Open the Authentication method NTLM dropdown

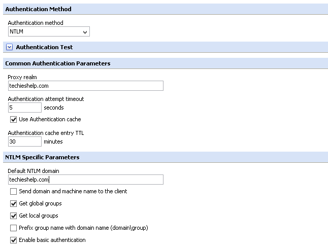pos(49,31)
